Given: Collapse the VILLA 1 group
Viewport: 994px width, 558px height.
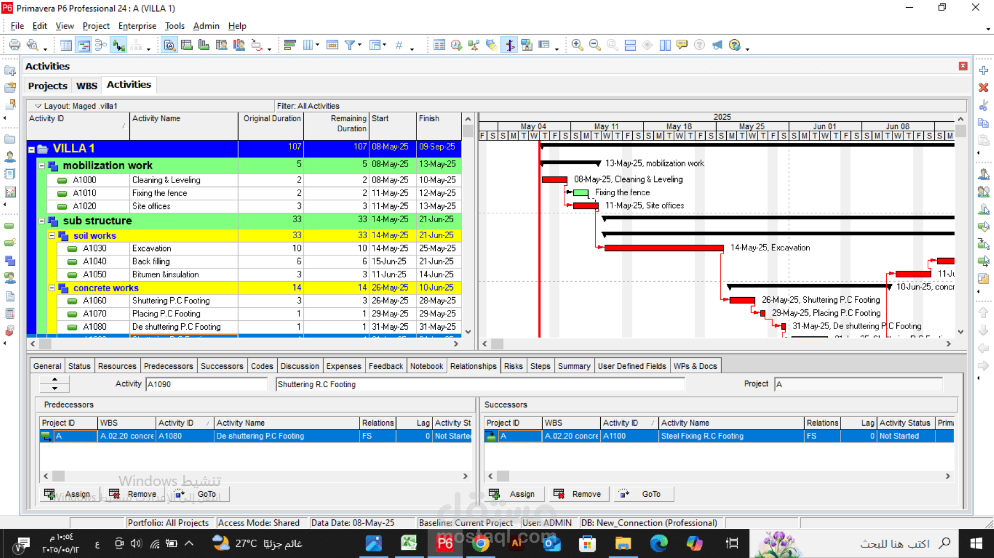Looking at the screenshot, I should [x=31, y=149].
